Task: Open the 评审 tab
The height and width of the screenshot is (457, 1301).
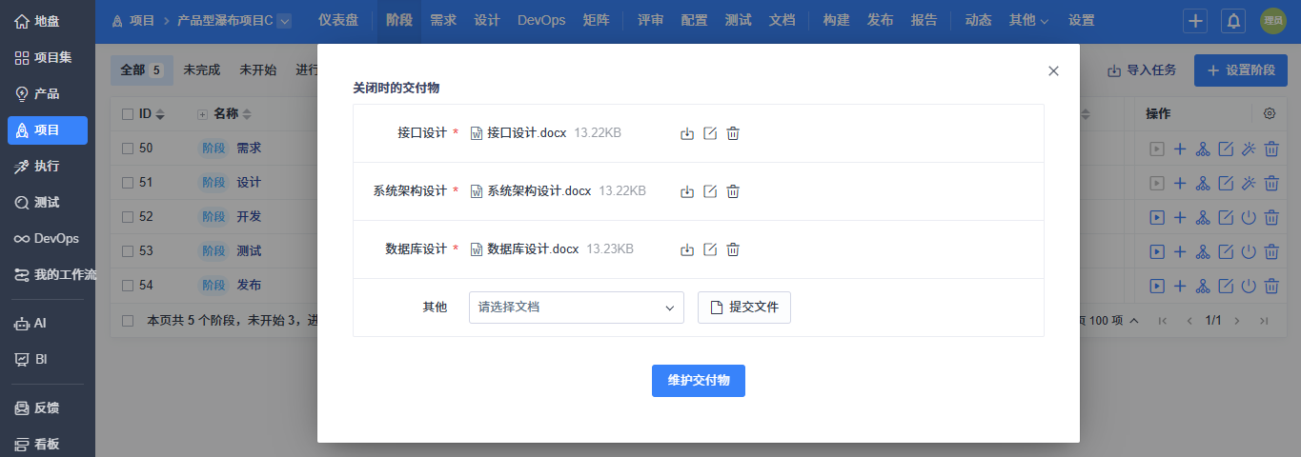Action: click(651, 20)
